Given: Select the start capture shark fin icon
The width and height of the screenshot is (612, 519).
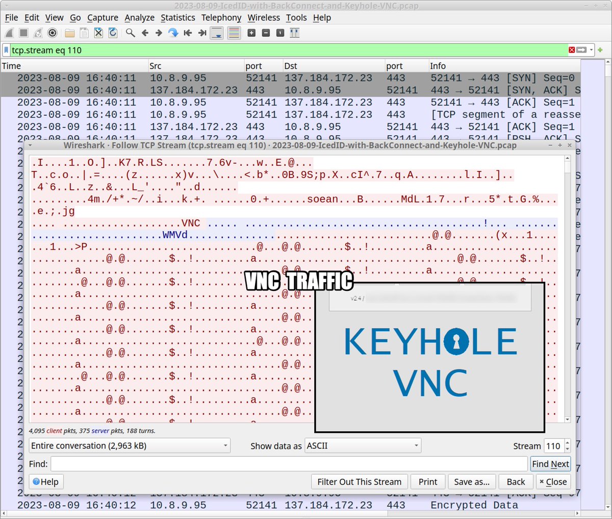Looking at the screenshot, I should click(9, 33).
